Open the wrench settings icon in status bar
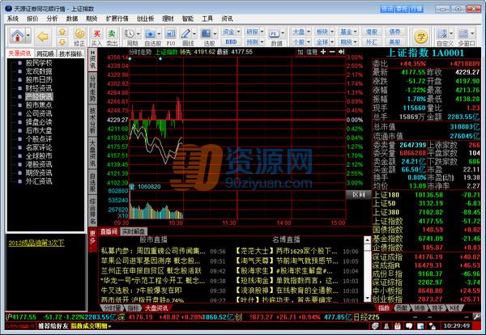 click(x=477, y=316)
